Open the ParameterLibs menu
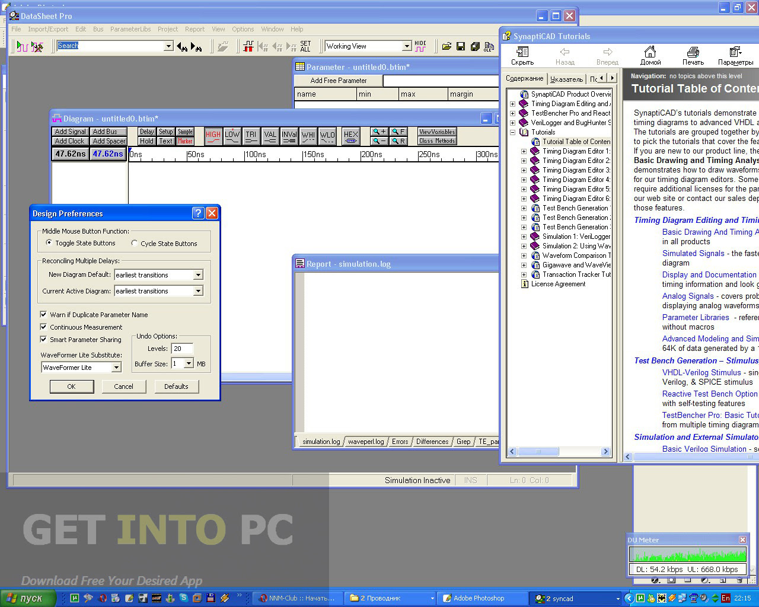Screen dimensions: 759x607 point(130,29)
